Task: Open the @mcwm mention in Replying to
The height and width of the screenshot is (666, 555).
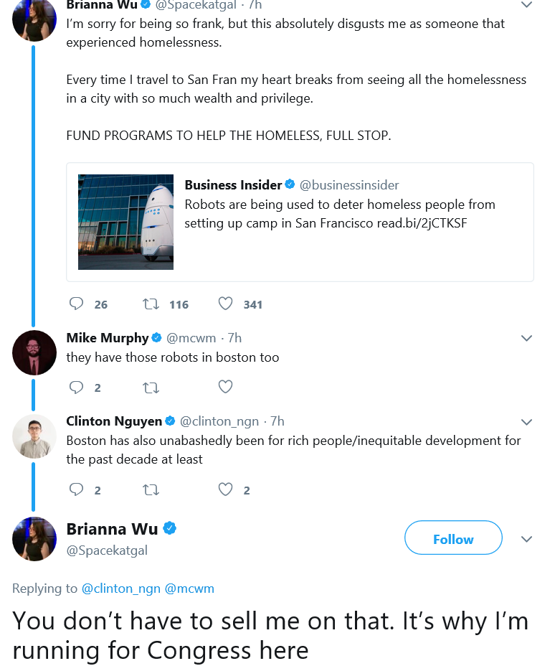Action: 189,588
